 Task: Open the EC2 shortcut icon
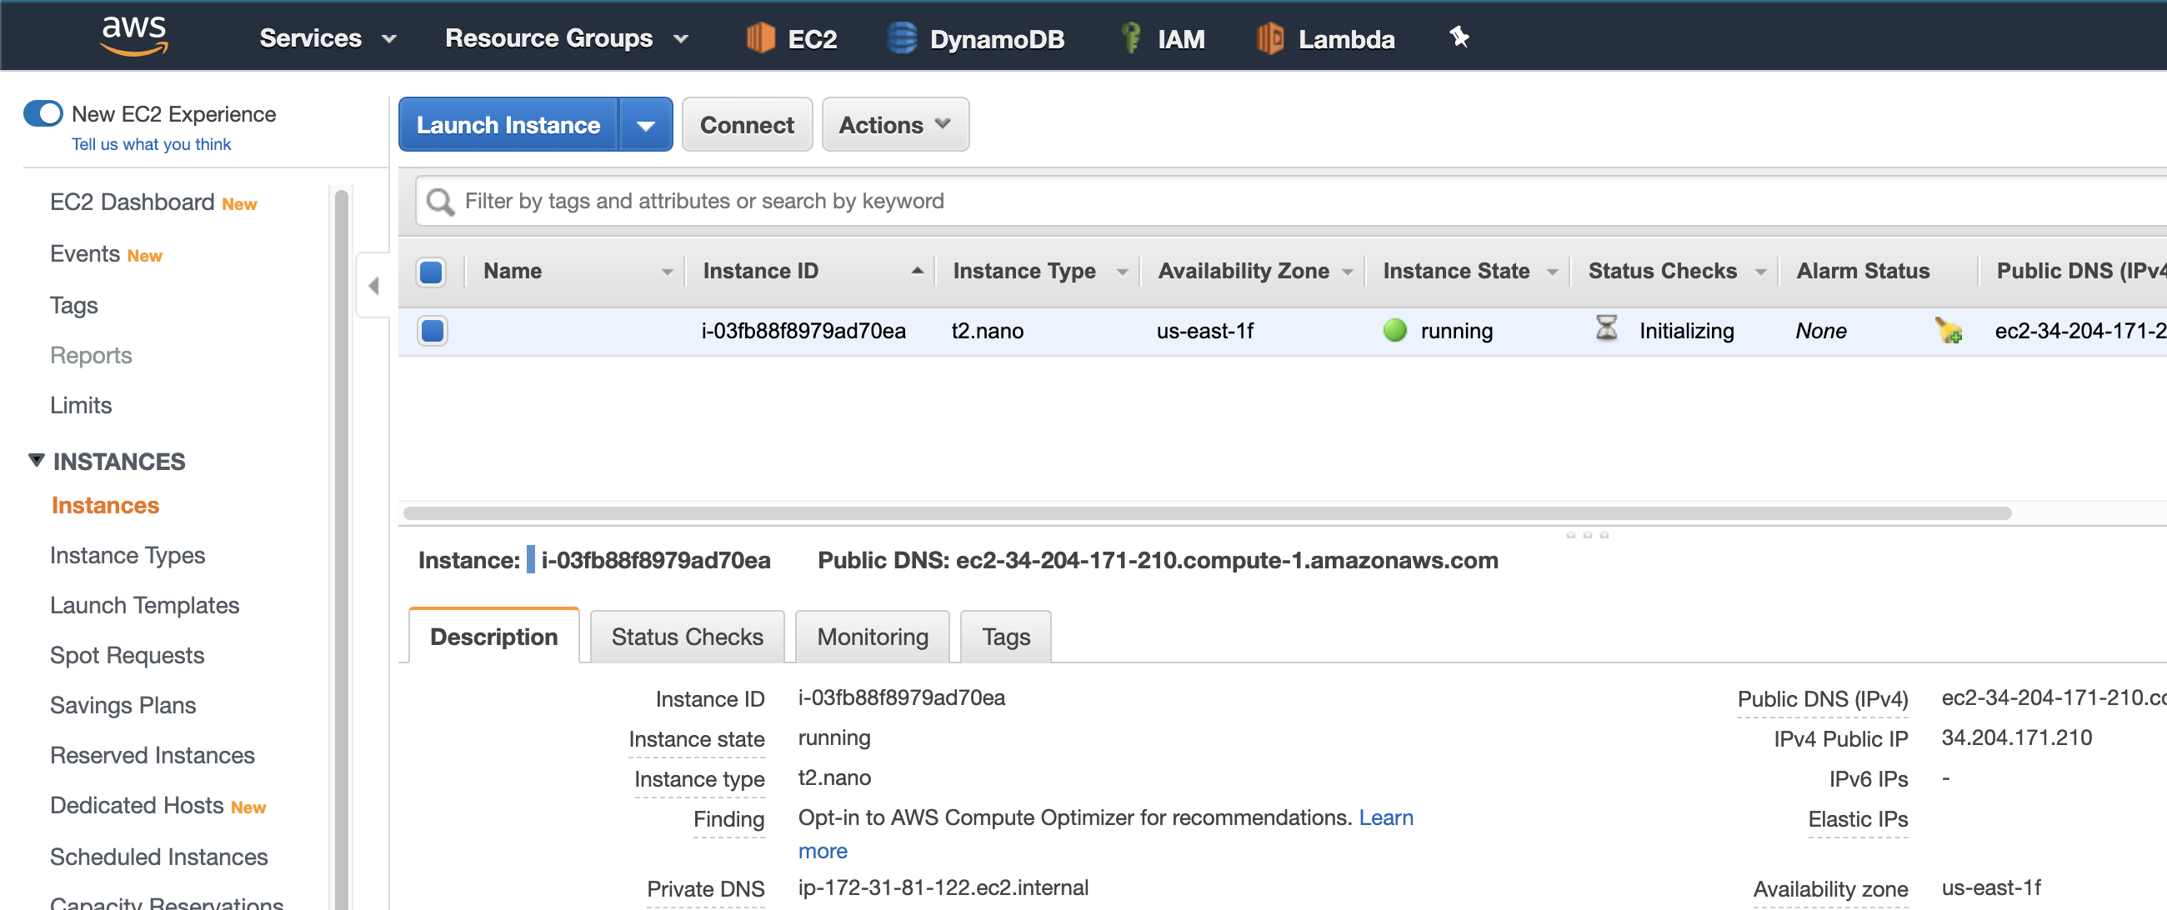(760, 37)
